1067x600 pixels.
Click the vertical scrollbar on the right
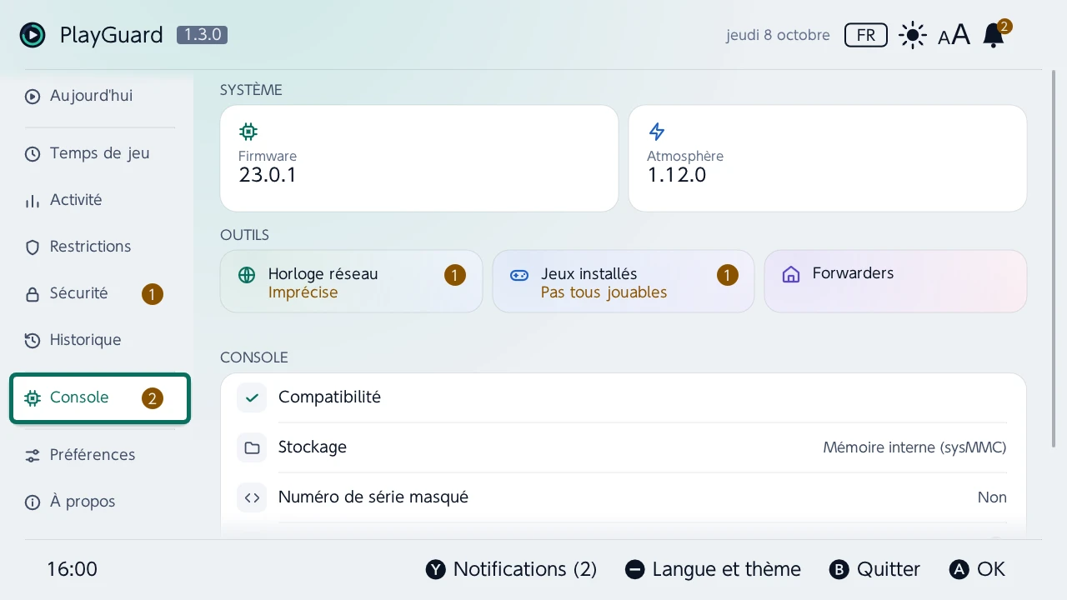pos(1055,258)
